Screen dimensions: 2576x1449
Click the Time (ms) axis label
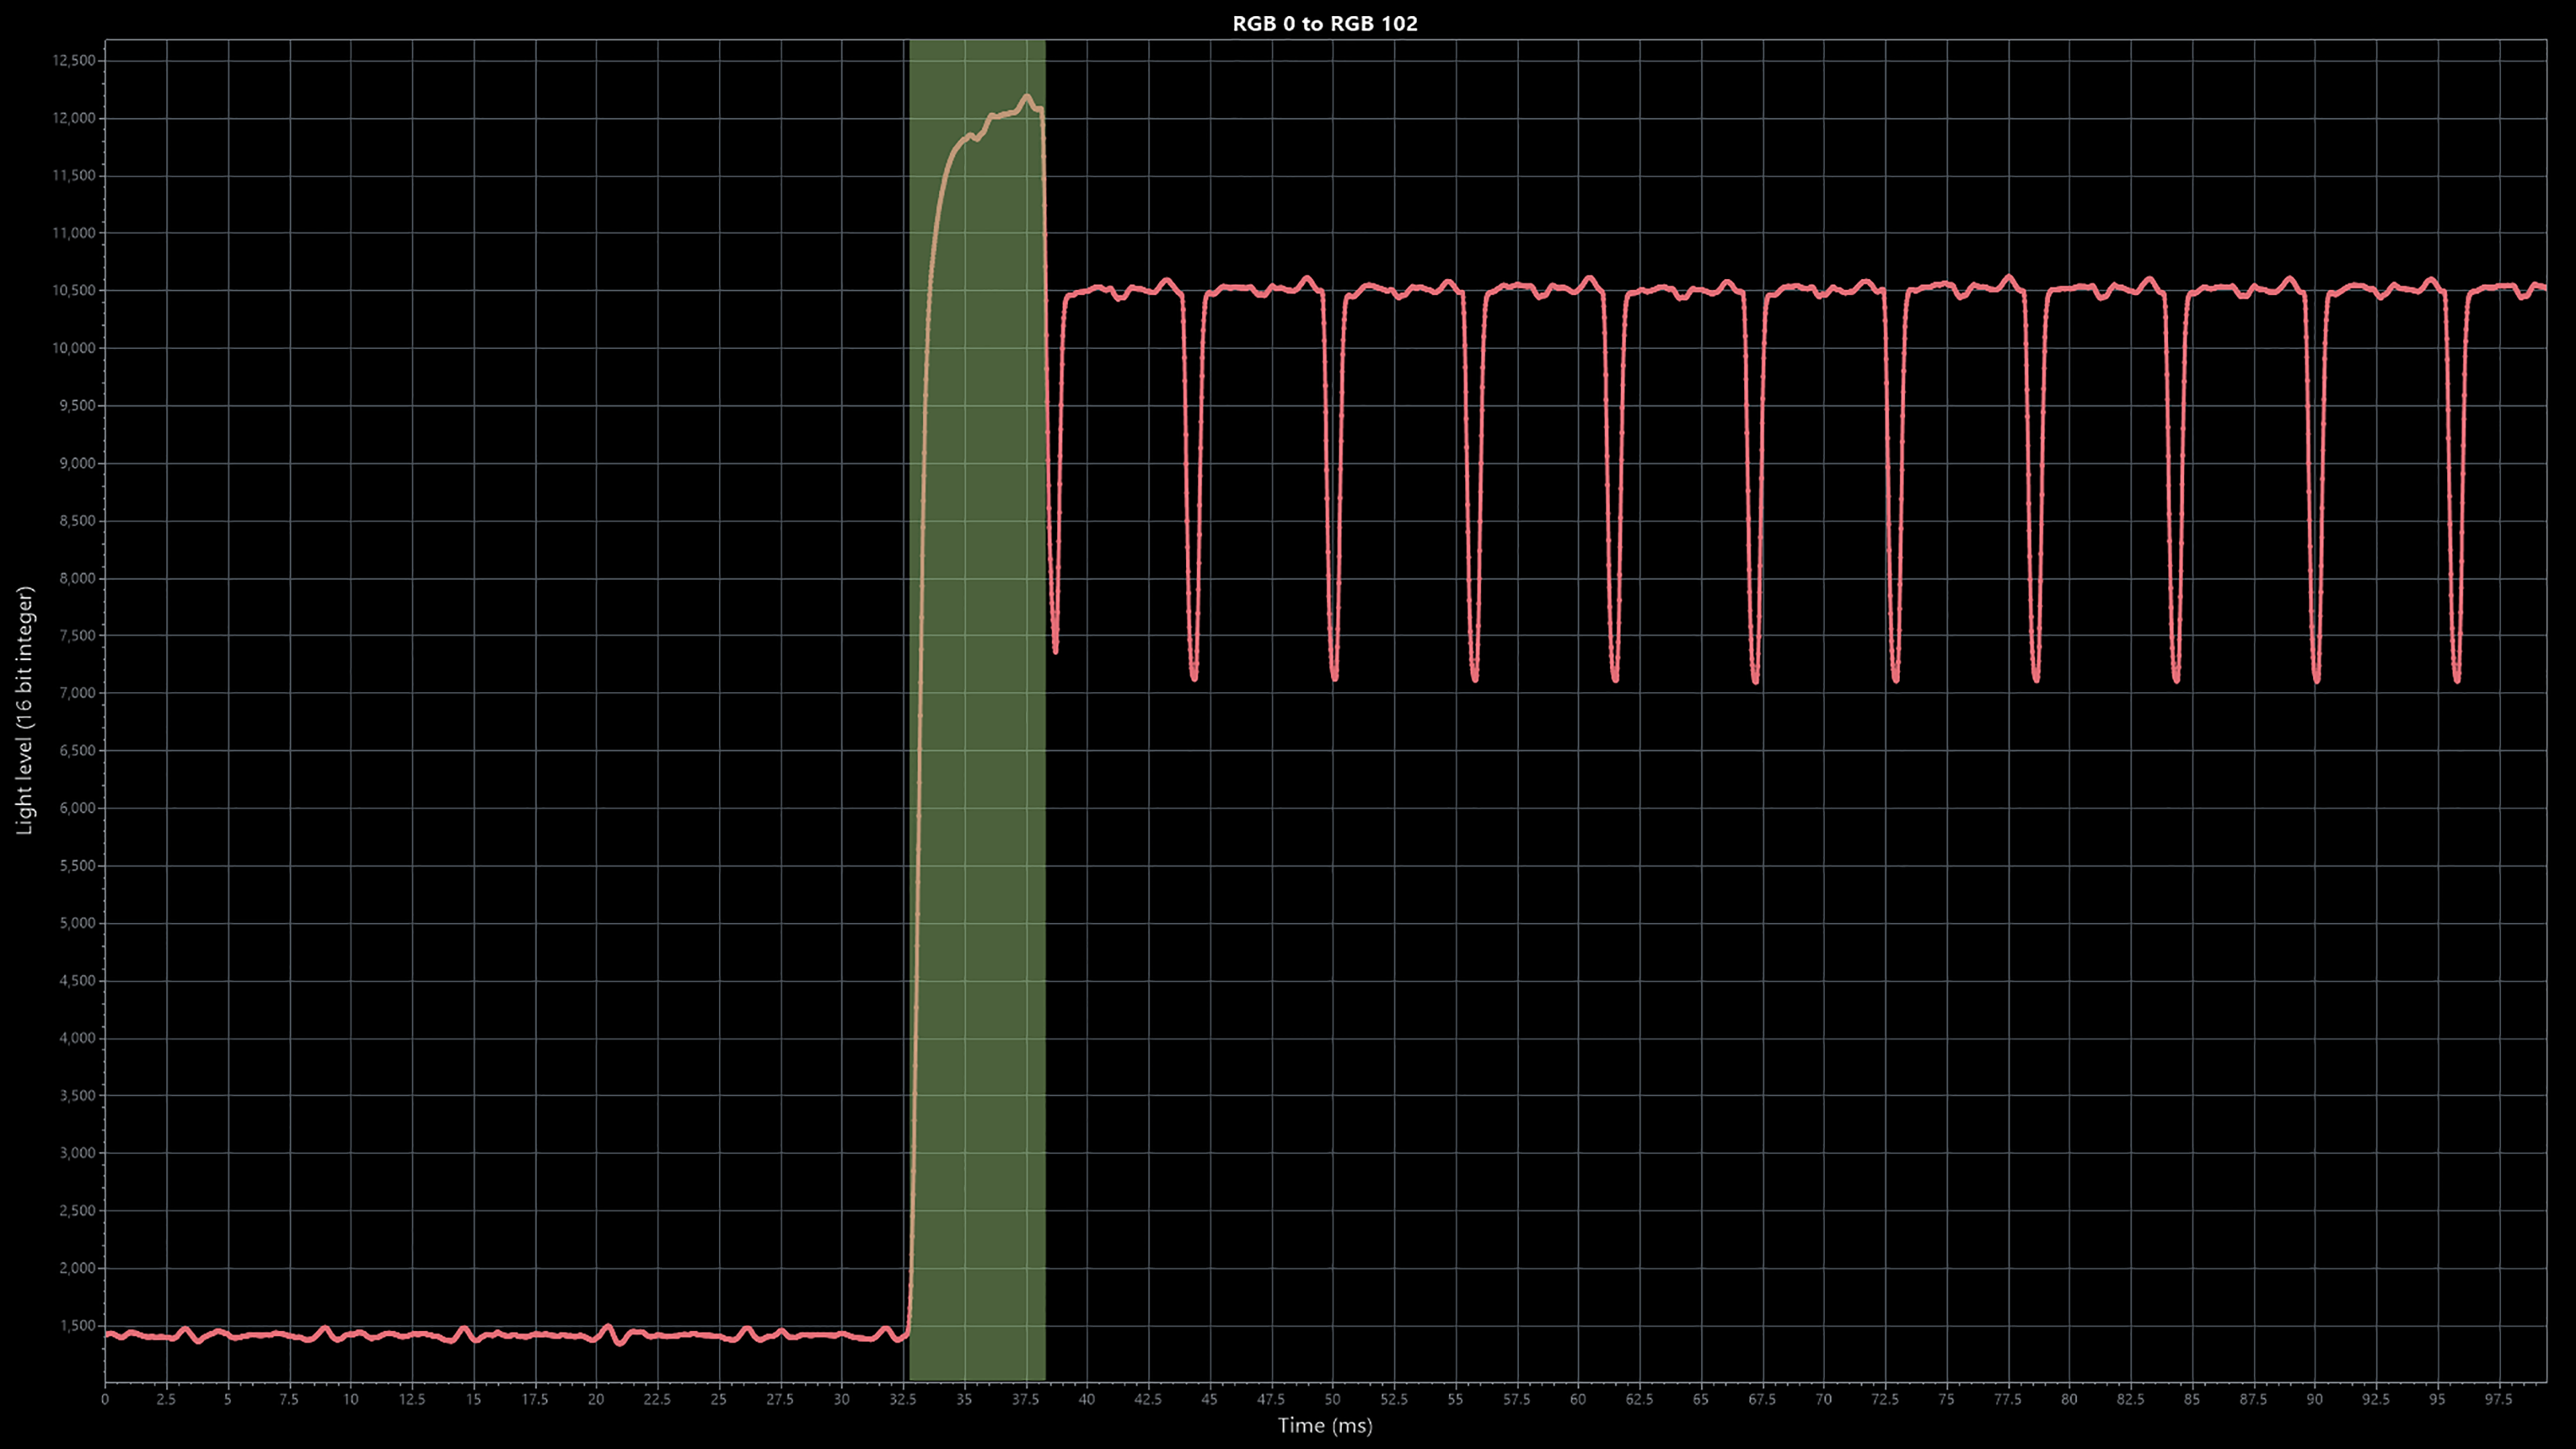tap(1324, 1426)
